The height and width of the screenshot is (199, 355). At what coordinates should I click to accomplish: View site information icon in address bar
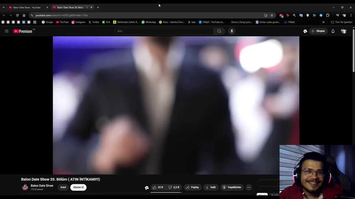(32, 15)
